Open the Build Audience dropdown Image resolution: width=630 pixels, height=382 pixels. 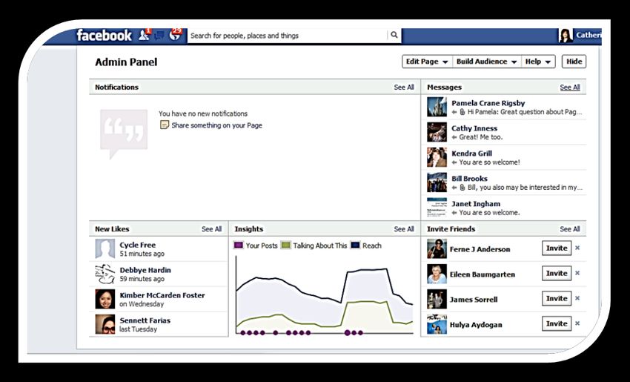[x=486, y=62]
